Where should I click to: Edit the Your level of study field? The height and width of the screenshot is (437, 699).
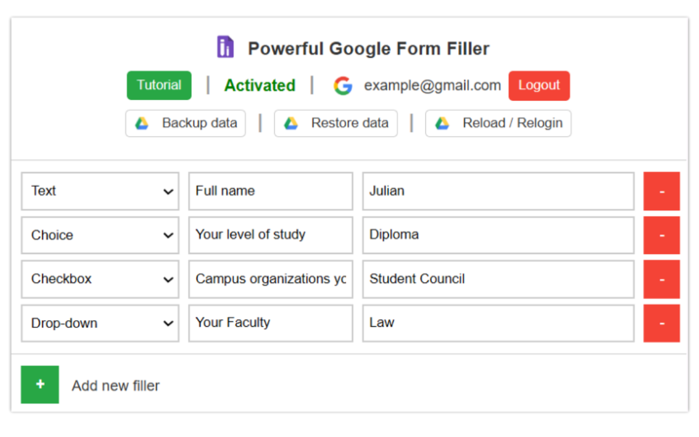tap(271, 235)
